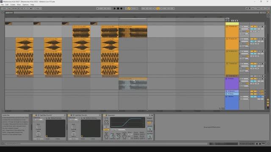
Task: Enable the Key map mode button
Action: 253,8
